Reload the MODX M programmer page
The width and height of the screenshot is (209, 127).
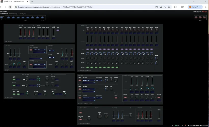(10, 7)
